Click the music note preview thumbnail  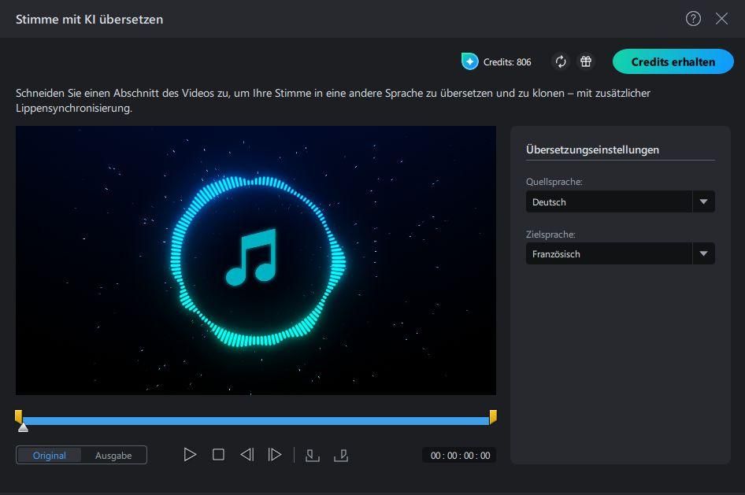256,260
